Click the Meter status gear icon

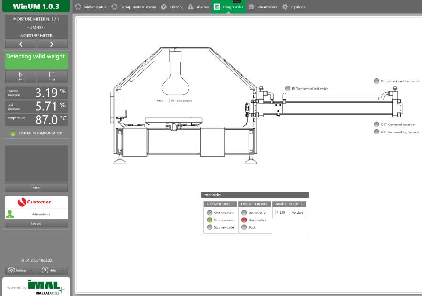pos(78,7)
